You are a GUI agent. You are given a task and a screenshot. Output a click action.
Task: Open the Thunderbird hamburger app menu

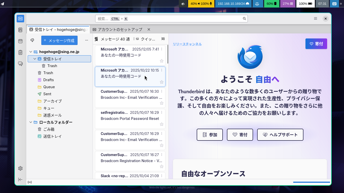(316, 19)
